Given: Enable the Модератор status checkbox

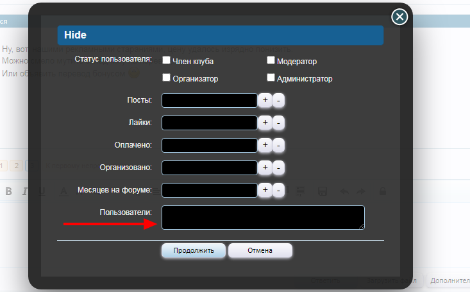Looking at the screenshot, I should pos(271,61).
